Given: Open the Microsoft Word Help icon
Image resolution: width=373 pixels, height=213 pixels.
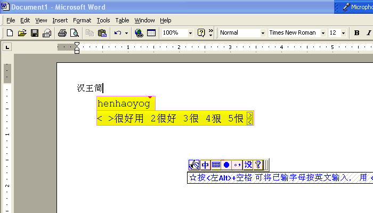Looking at the screenshot, I should click(x=201, y=33).
